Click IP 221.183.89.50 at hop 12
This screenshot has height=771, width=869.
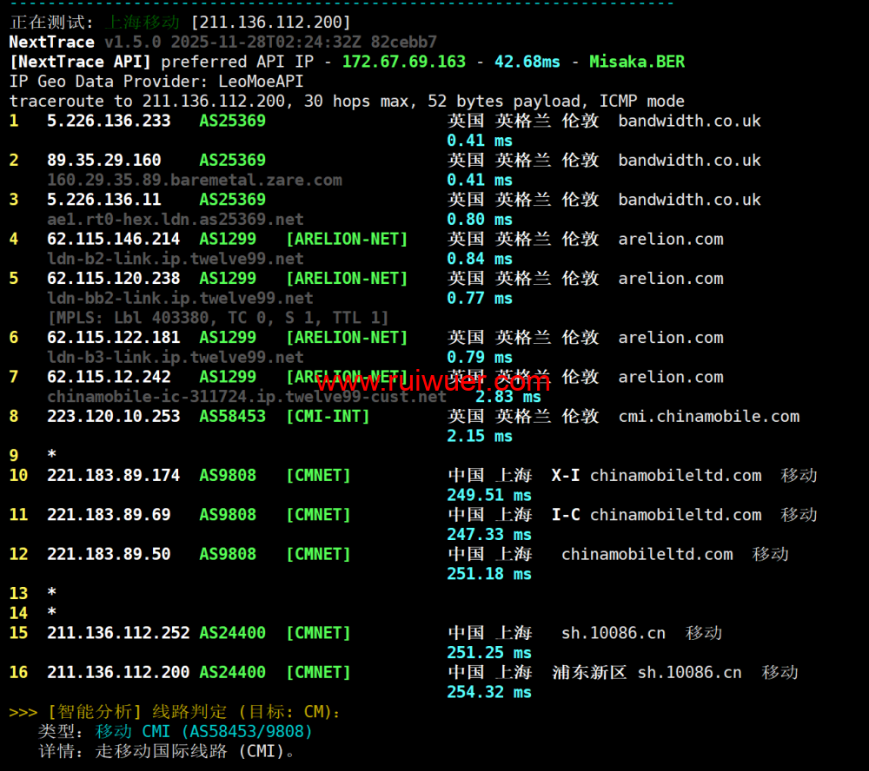click(109, 554)
